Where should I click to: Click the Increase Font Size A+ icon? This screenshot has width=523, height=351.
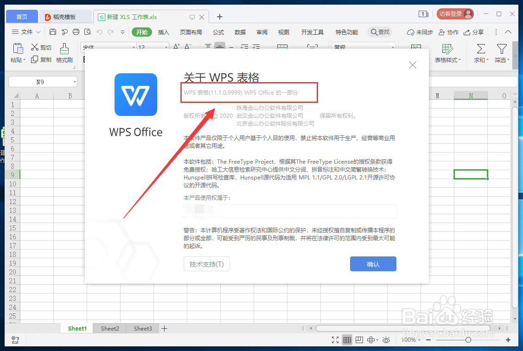point(177,46)
